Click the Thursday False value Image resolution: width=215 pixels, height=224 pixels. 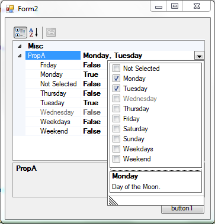92,93
